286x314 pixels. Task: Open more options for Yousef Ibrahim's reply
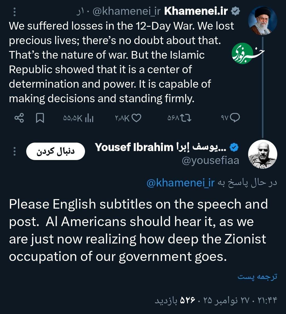tap(15, 152)
